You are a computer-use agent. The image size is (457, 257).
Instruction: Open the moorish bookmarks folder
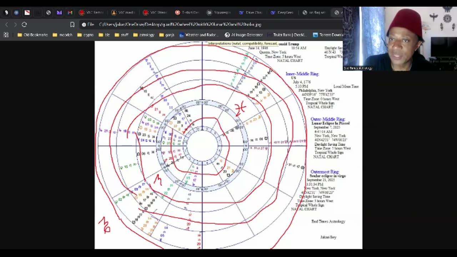62,35
